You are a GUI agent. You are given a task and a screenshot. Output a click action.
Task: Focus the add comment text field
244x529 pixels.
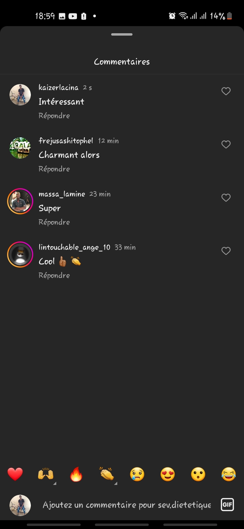(x=127, y=505)
